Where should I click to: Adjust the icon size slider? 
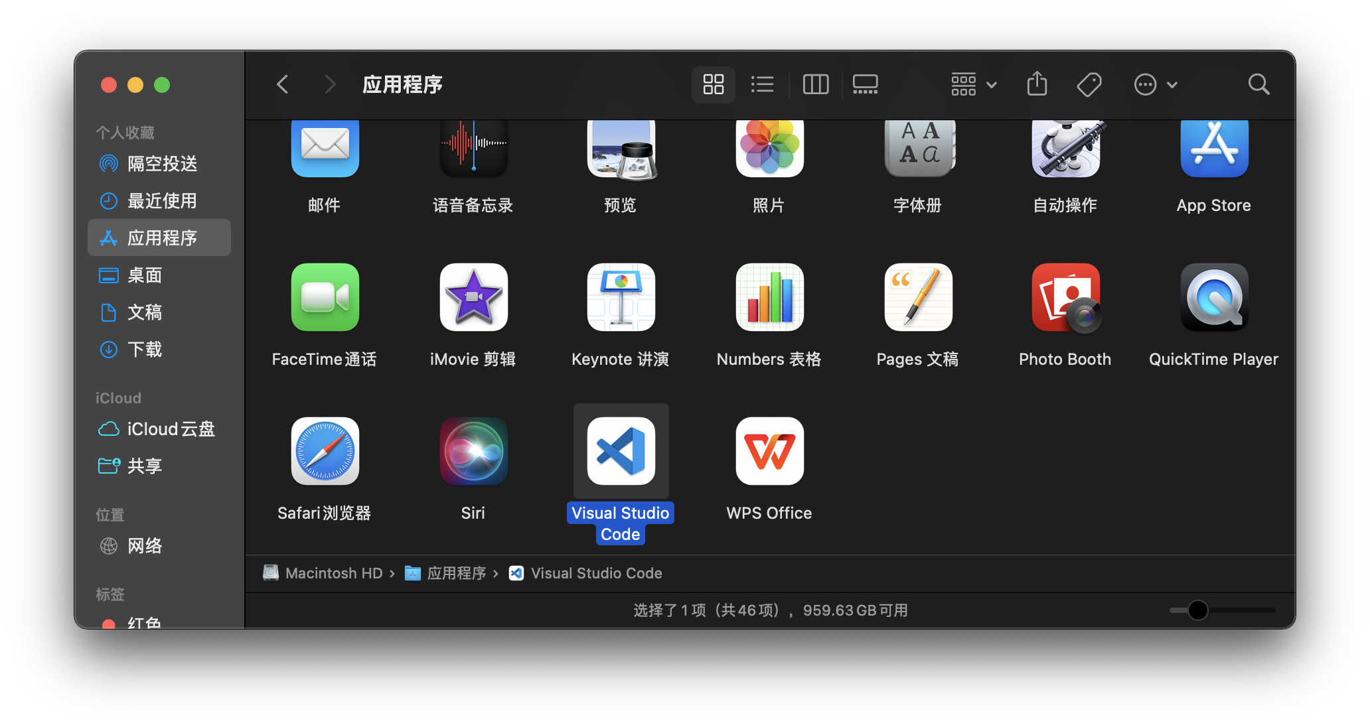point(1197,610)
